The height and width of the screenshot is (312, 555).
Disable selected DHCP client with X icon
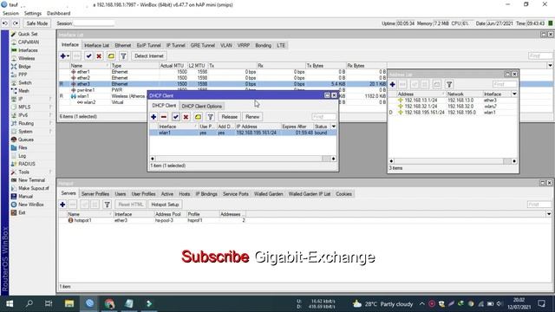coord(186,117)
